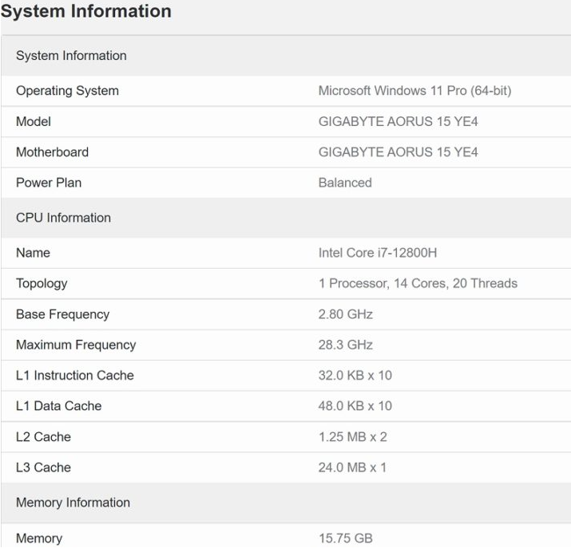Select the 15.75 GB memory value
Viewport: 571px width, 552px height.
(345, 538)
